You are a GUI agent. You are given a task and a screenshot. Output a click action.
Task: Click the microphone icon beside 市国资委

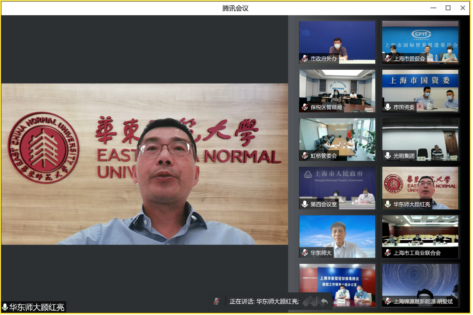[388, 107]
